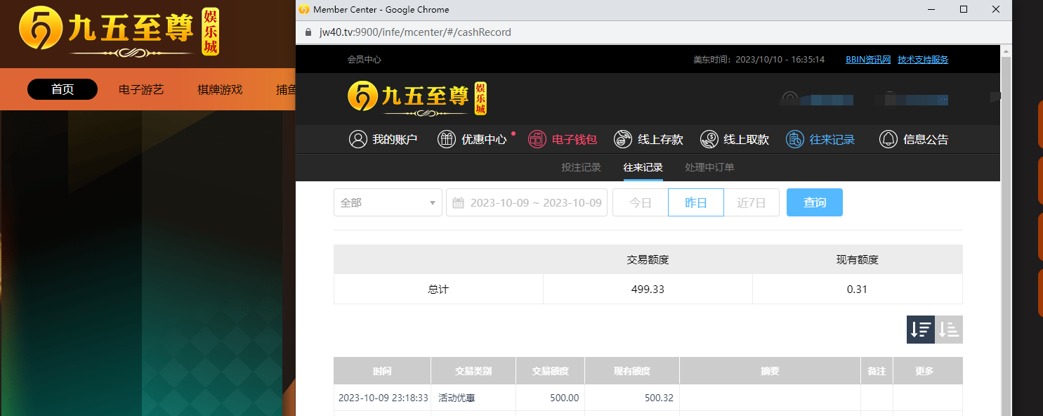Screen dimensions: 1043x416
Task: Click the 总计 row label
Action: click(438, 290)
